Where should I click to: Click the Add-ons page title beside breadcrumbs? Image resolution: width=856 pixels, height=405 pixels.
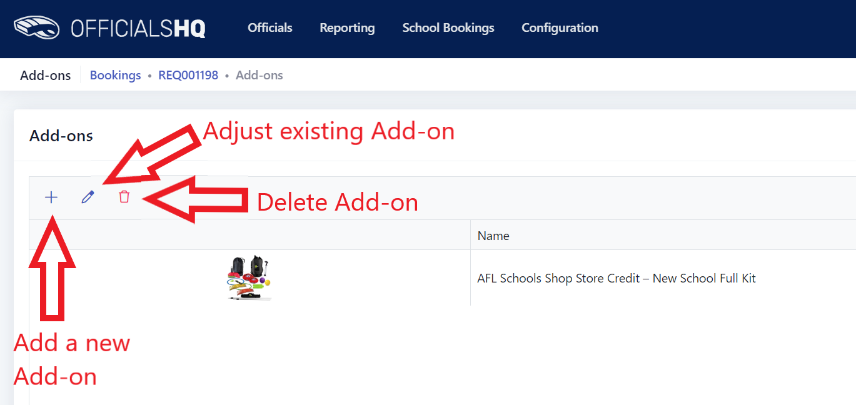(x=46, y=75)
